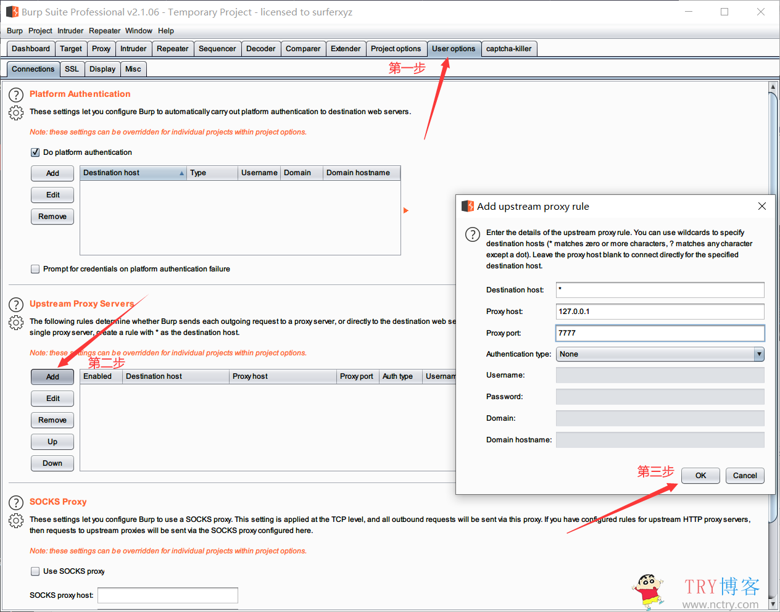
Task: Click the Auth type column header
Action: click(x=400, y=376)
